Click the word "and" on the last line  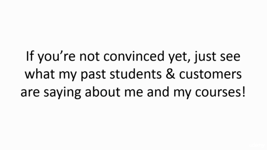click(158, 92)
